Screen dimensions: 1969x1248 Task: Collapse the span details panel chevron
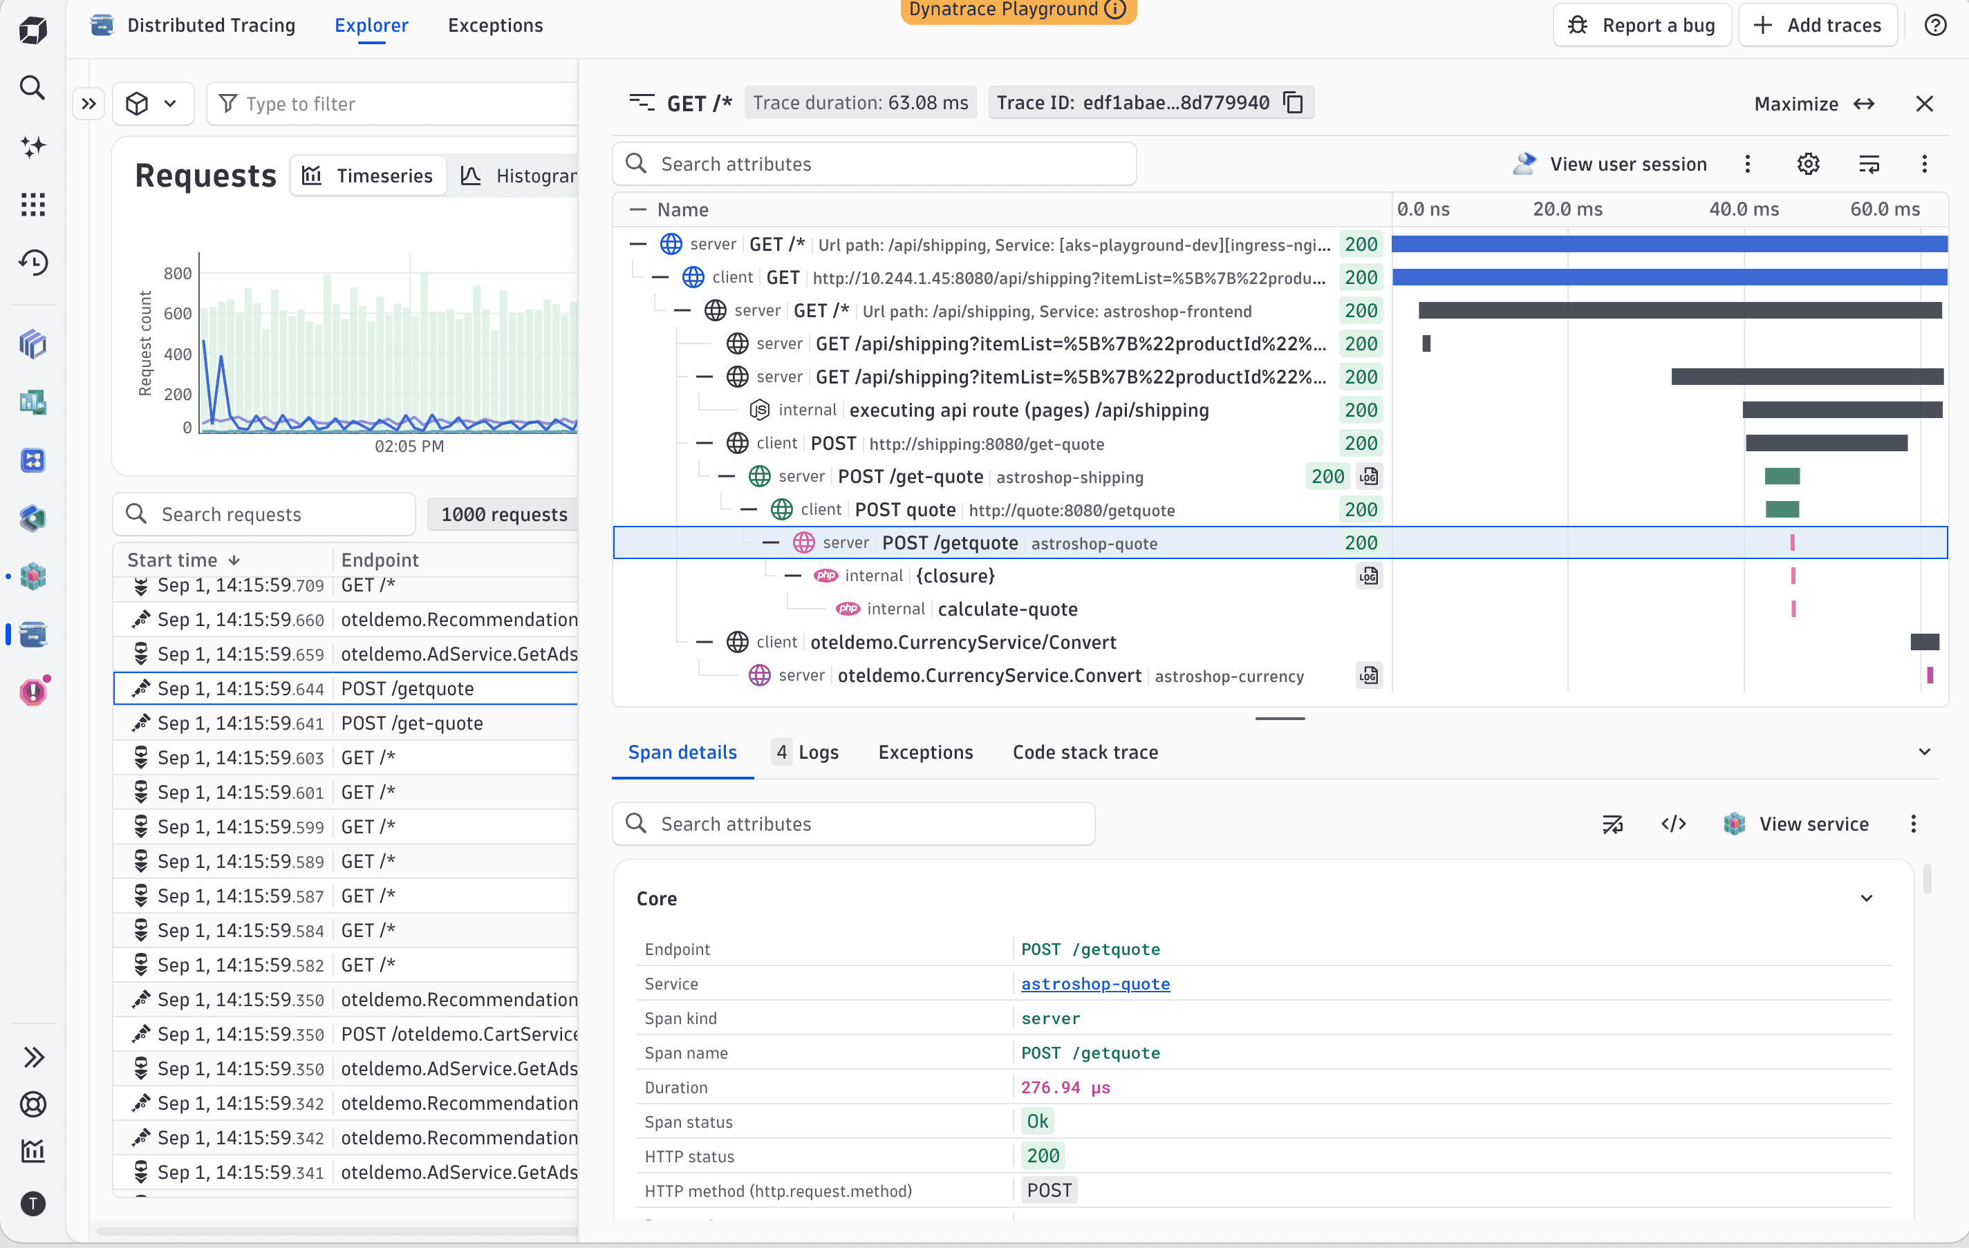[x=1924, y=752]
